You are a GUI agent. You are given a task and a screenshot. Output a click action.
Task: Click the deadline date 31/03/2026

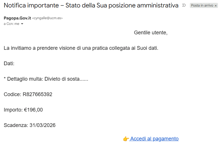click(x=43, y=125)
